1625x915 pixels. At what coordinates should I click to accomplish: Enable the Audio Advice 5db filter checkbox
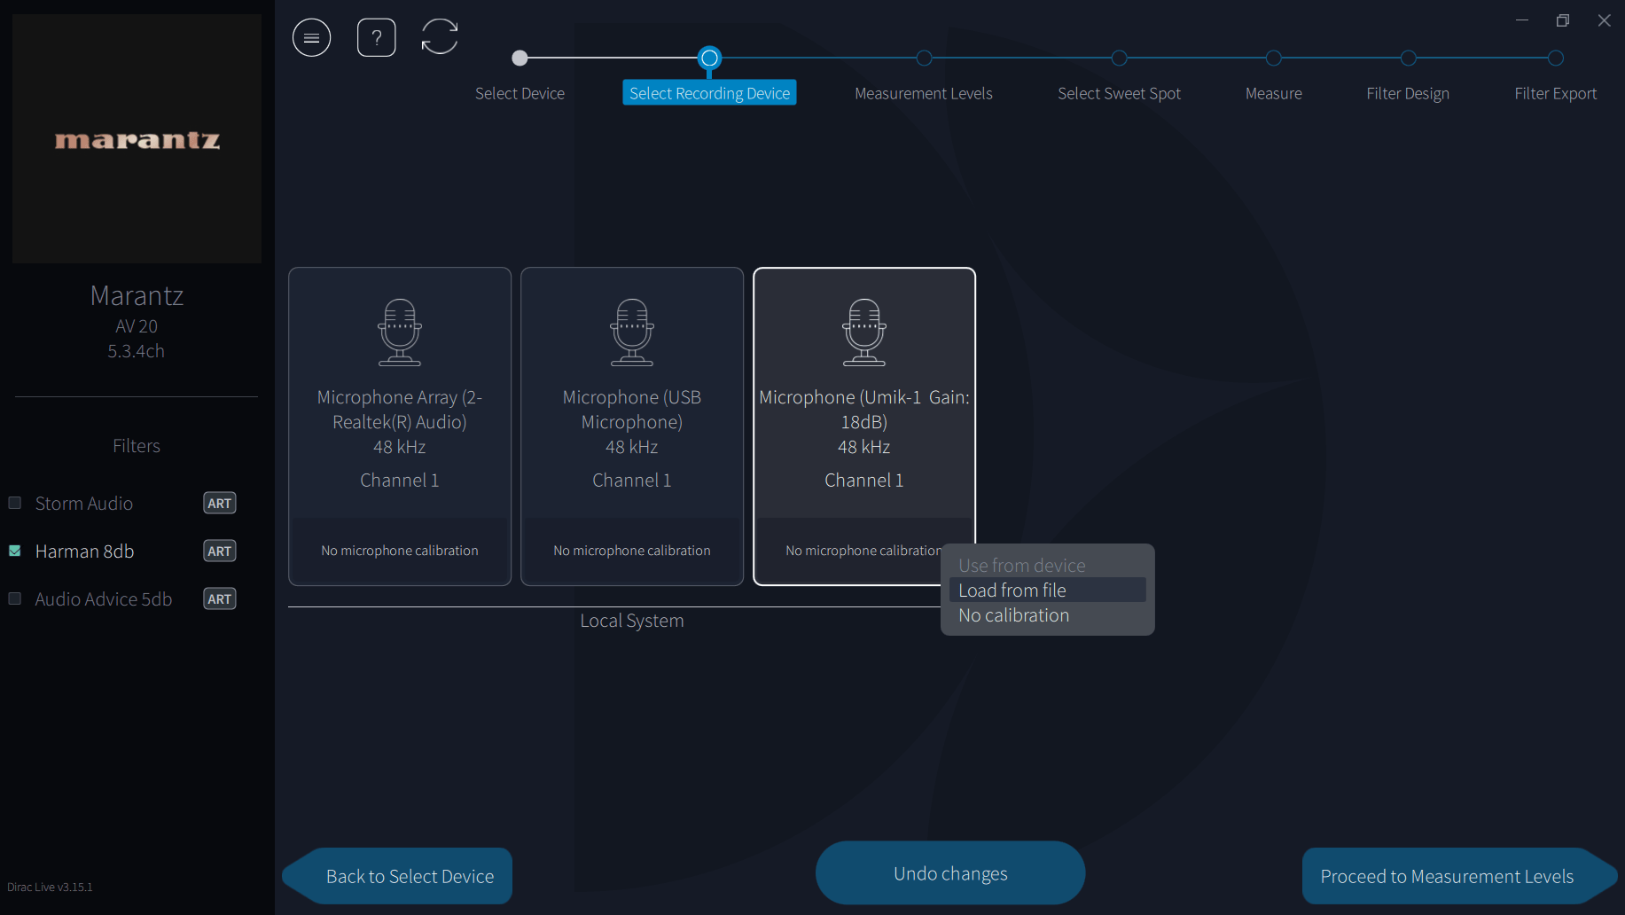[15, 598]
